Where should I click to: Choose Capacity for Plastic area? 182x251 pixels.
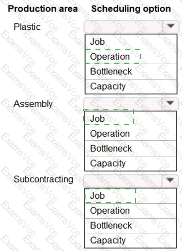131,86
